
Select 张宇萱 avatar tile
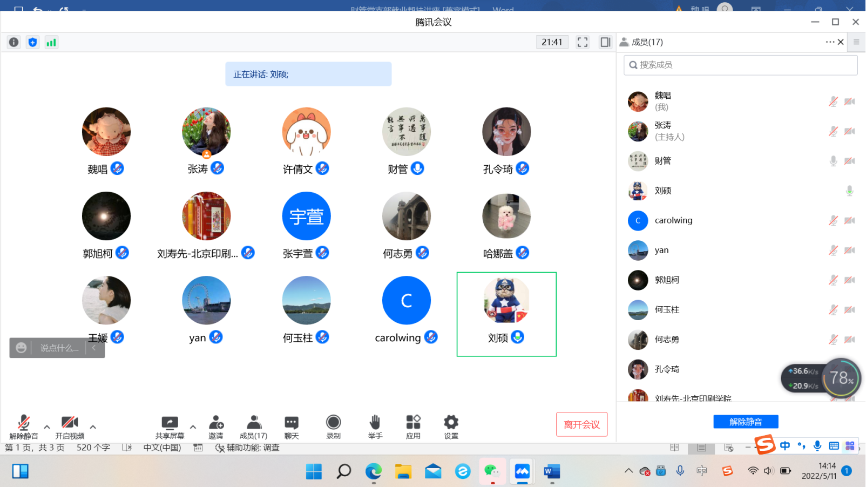point(307,216)
